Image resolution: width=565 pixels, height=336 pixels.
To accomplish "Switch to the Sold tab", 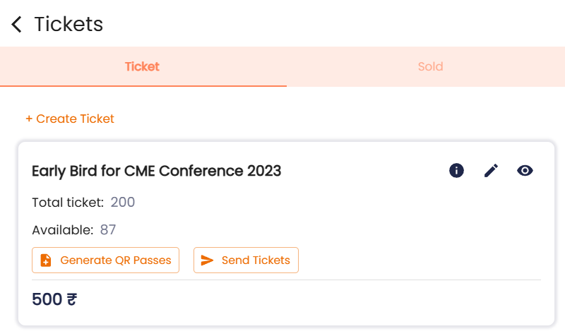I will [x=430, y=66].
